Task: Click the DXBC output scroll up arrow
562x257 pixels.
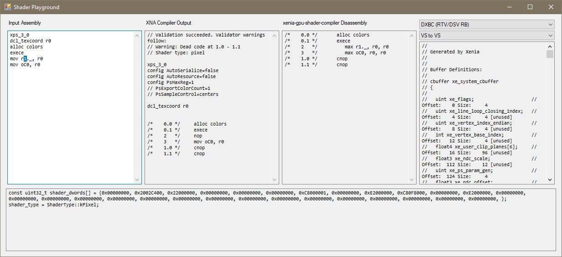Action: pos(550,46)
